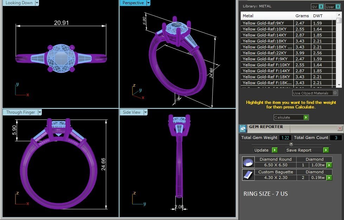This screenshot has width=344, height=220.
Task: Click the Update button in Gem Reporter
Action: point(266,150)
